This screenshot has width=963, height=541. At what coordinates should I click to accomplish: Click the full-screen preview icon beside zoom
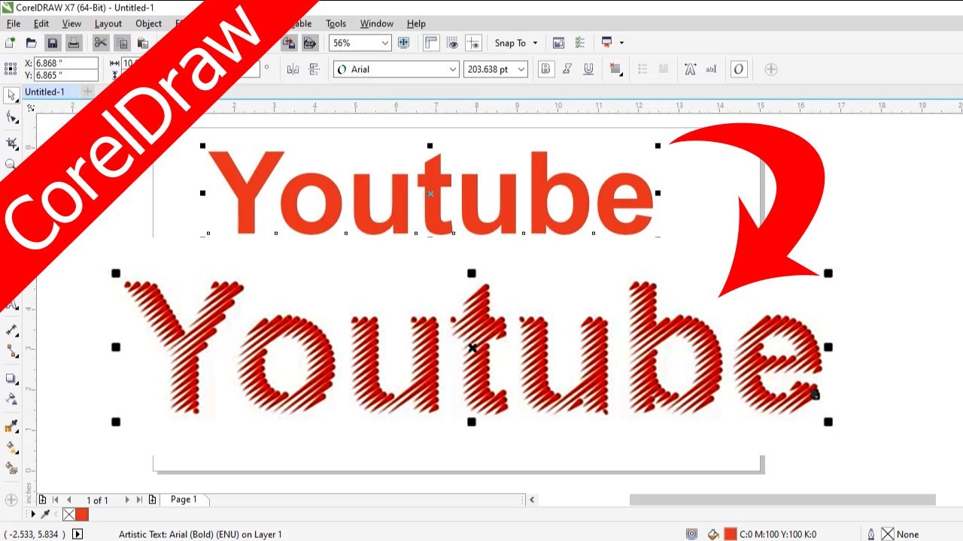coord(403,43)
